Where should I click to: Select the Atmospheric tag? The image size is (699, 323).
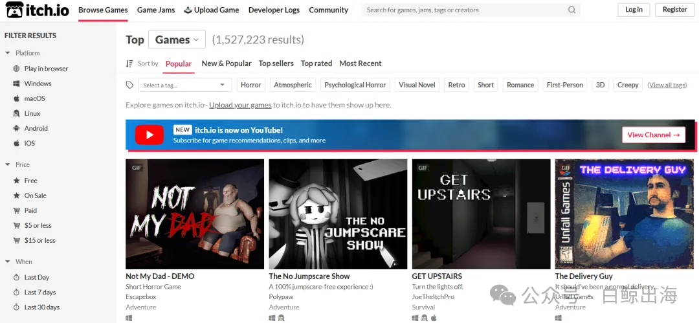click(293, 85)
